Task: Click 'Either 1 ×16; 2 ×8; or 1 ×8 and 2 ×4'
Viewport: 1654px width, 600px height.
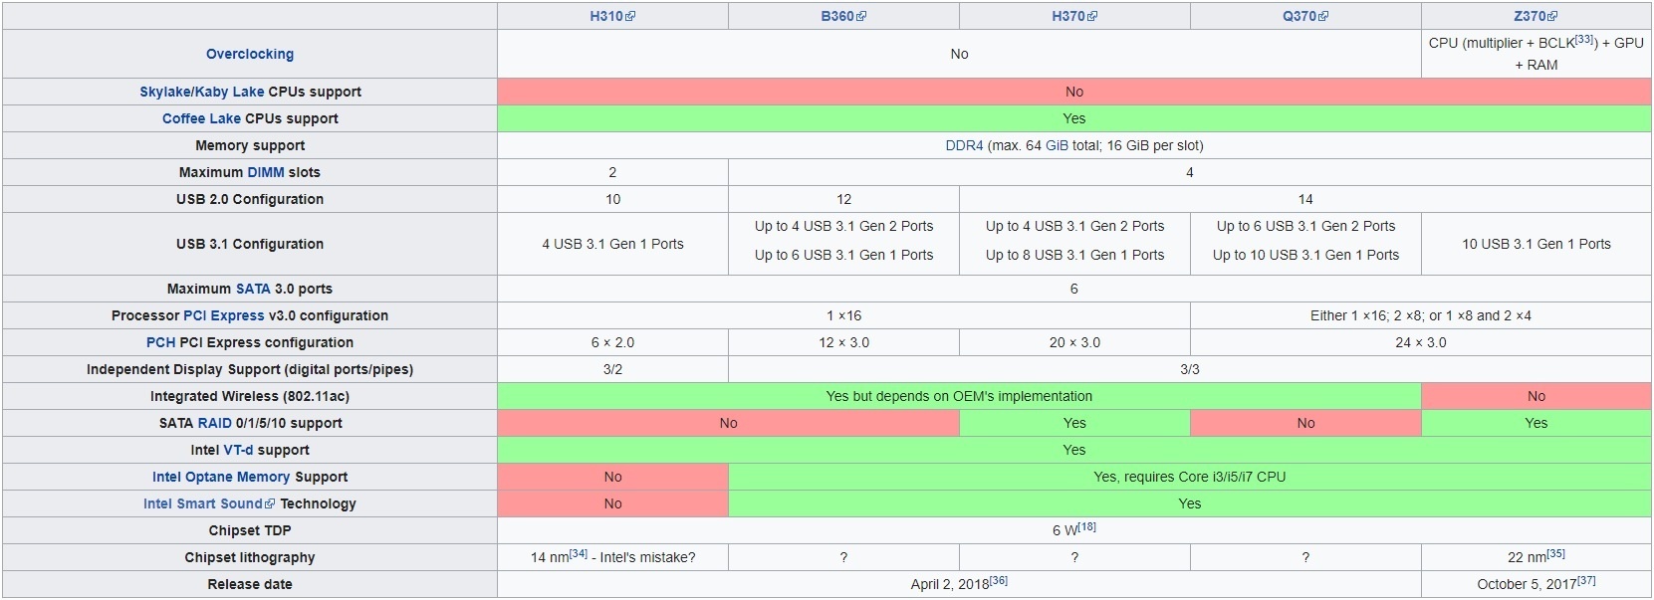Action: (x=1421, y=315)
